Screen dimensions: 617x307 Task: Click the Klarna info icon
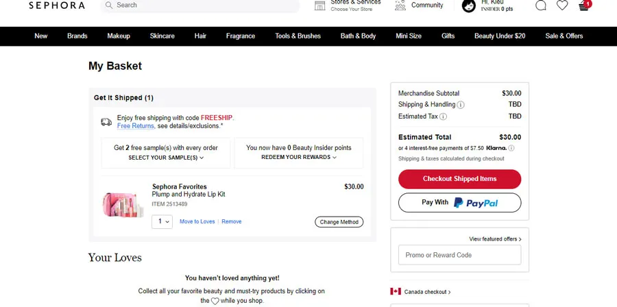click(x=511, y=148)
